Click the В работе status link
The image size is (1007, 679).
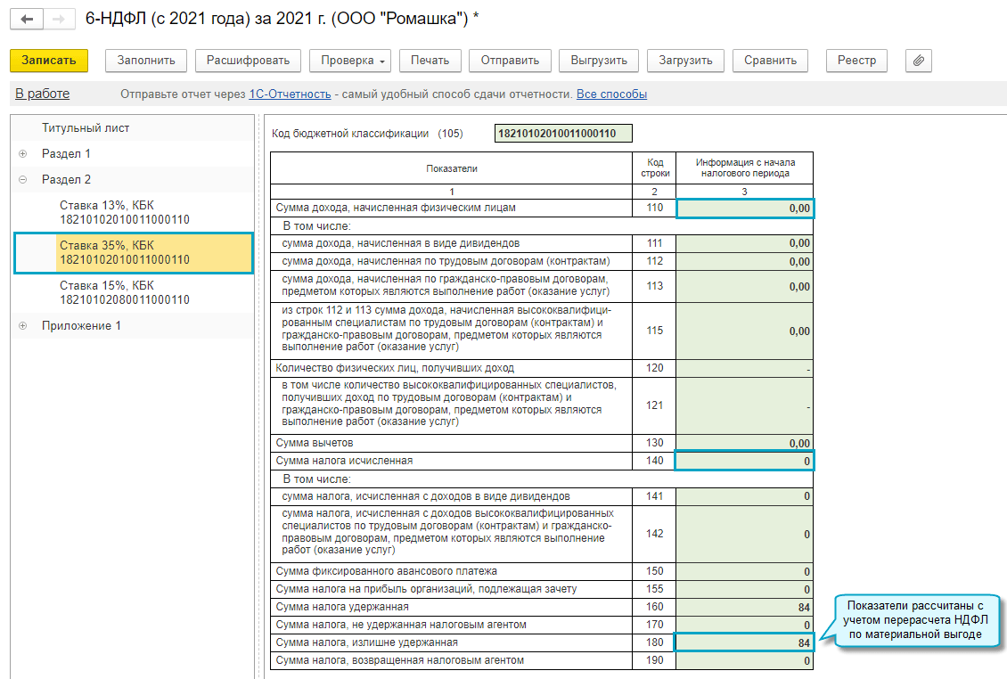(x=42, y=94)
